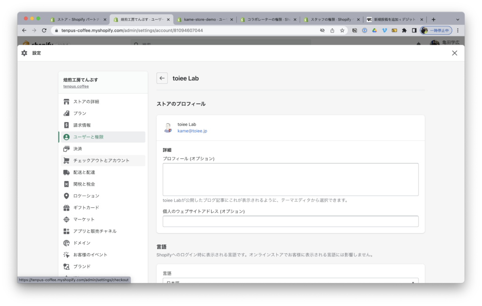Open the ストアの詳細 settings page
Screen dimensions: 482x306
(103, 102)
